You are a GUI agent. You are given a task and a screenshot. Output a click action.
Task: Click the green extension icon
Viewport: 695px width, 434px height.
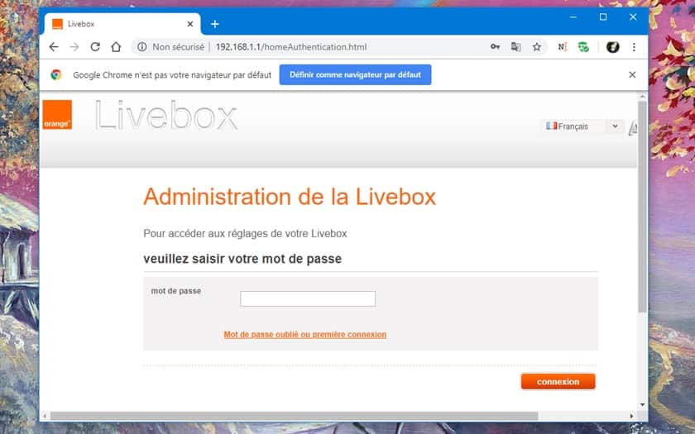(x=583, y=47)
